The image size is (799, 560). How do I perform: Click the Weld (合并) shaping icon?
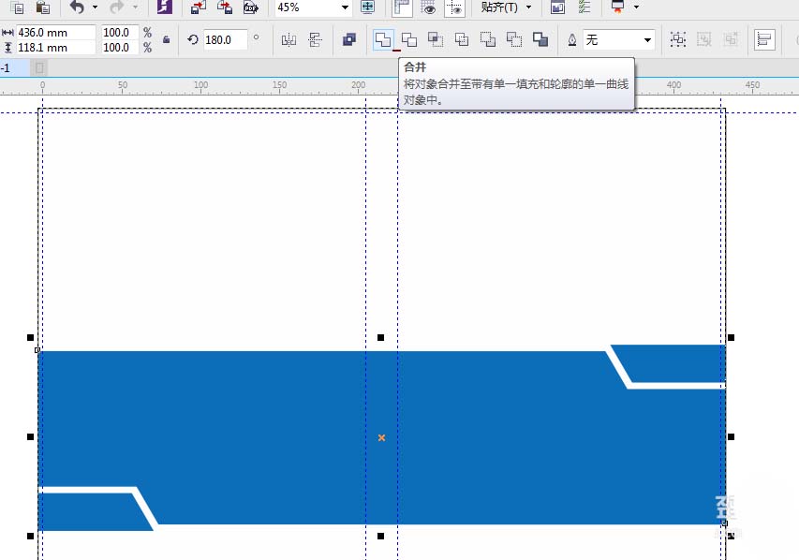[x=383, y=39]
